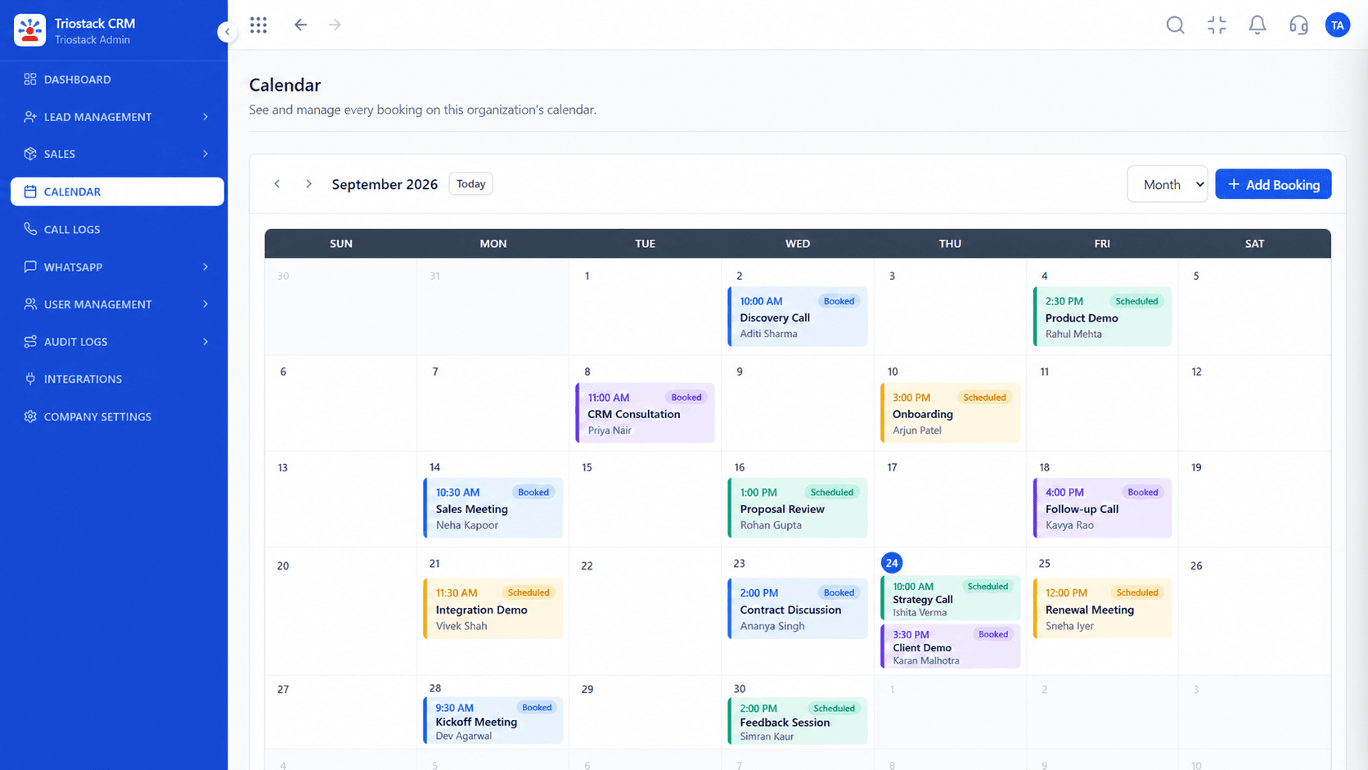Open the Renewal Meeting booking
This screenshot has height=770, width=1368.
click(x=1103, y=609)
